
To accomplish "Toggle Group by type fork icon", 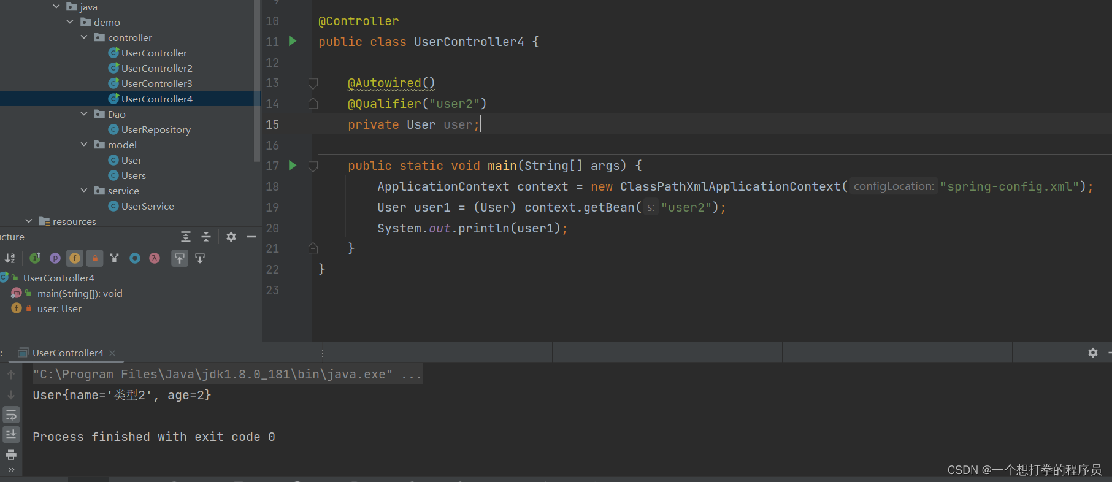I will click(x=115, y=258).
